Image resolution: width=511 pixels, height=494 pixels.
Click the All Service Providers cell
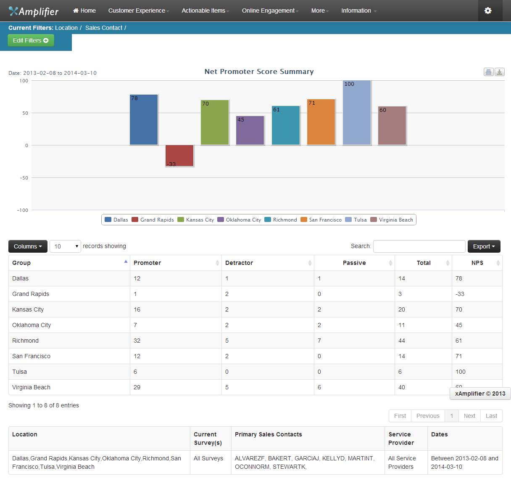click(x=406, y=462)
